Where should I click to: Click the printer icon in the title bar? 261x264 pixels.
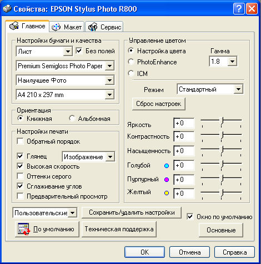[x=7, y=9]
